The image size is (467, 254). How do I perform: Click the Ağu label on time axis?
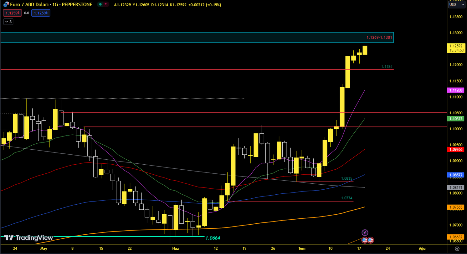422,249
